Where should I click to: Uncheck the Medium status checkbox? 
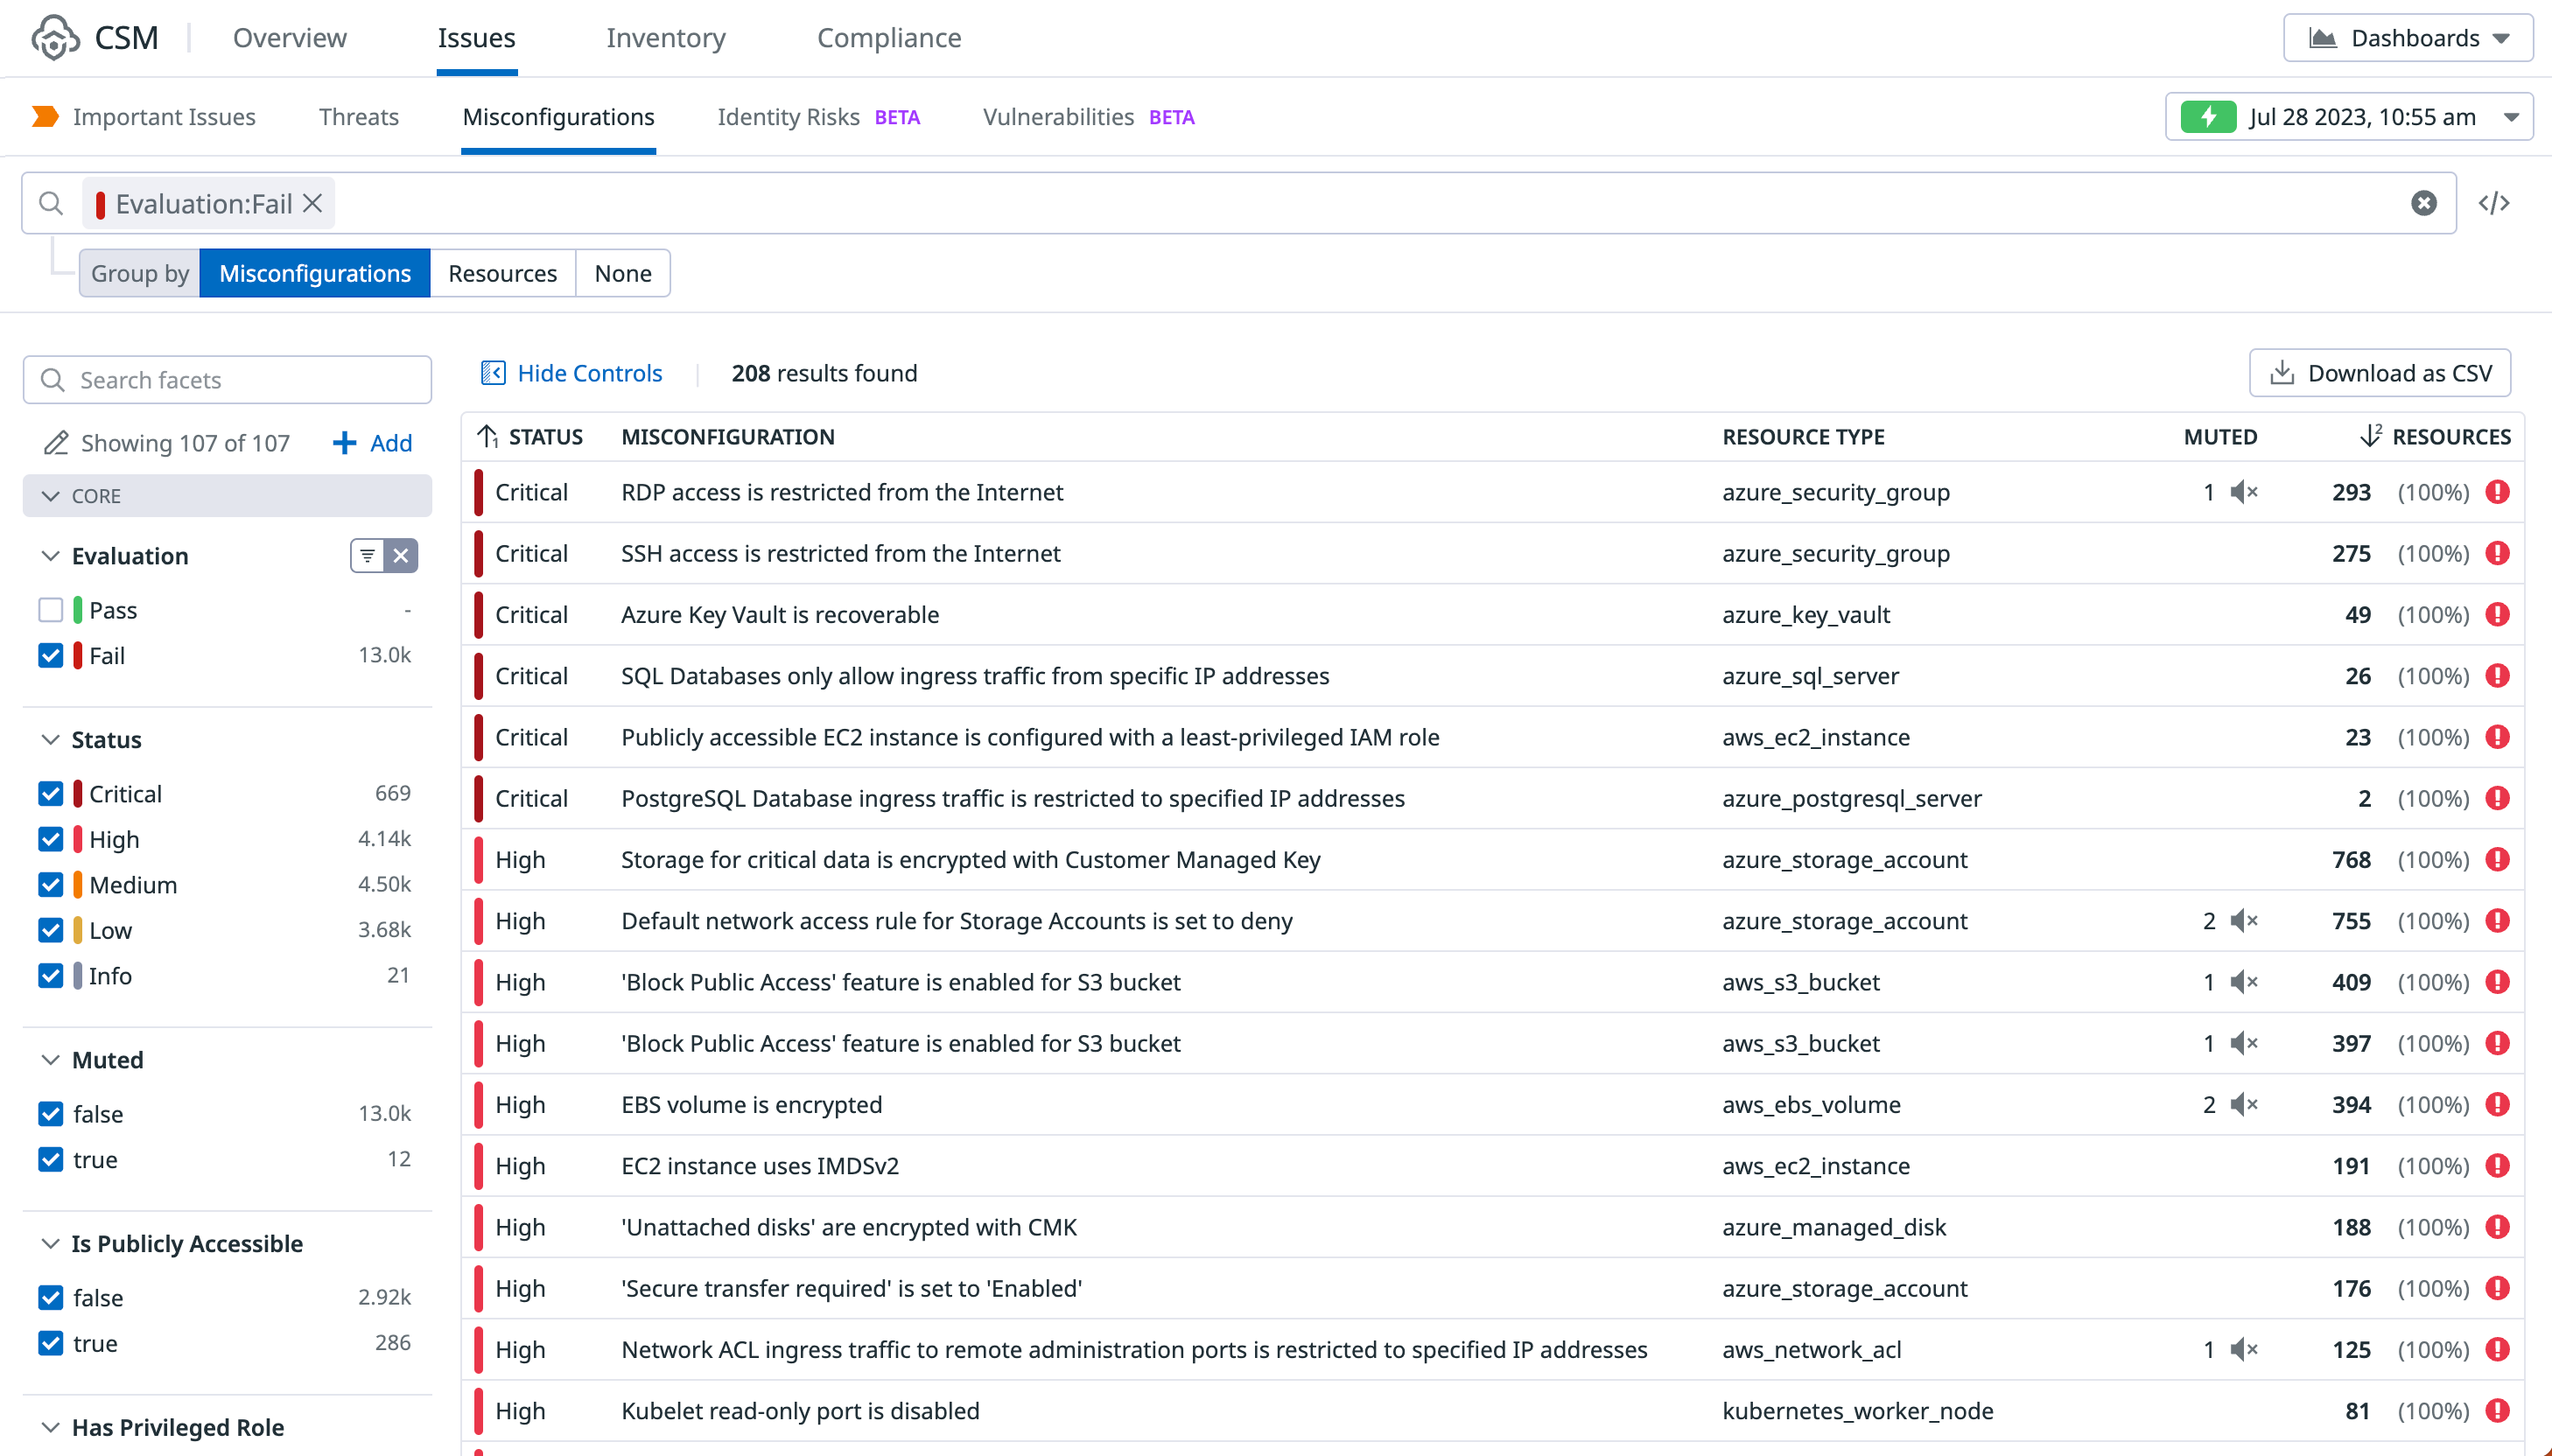click(x=50, y=885)
